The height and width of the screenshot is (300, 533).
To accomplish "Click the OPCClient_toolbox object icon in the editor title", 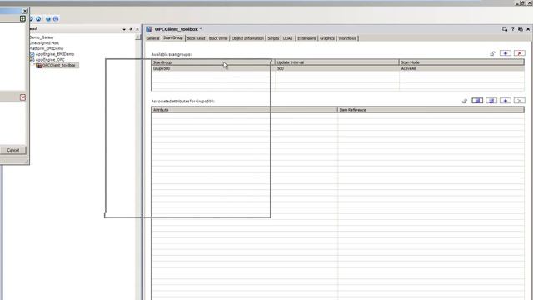I will coord(149,29).
